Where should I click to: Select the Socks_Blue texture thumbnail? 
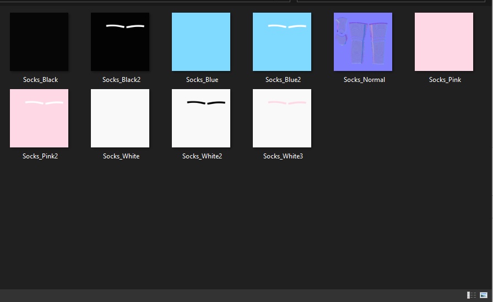tap(201, 42)
